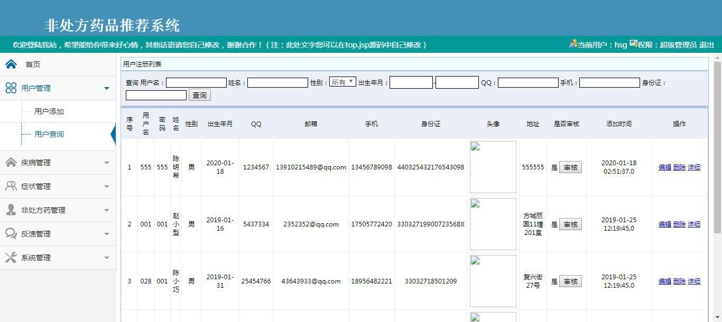Focus the QQ search field

528,83
